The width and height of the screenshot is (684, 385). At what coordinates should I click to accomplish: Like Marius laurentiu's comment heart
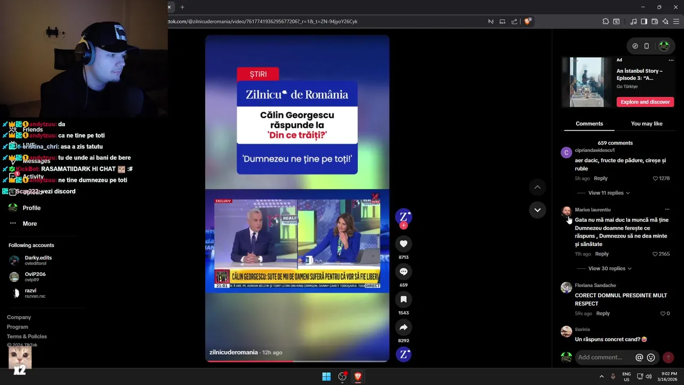pyautogui.click(x=656, y=254)
